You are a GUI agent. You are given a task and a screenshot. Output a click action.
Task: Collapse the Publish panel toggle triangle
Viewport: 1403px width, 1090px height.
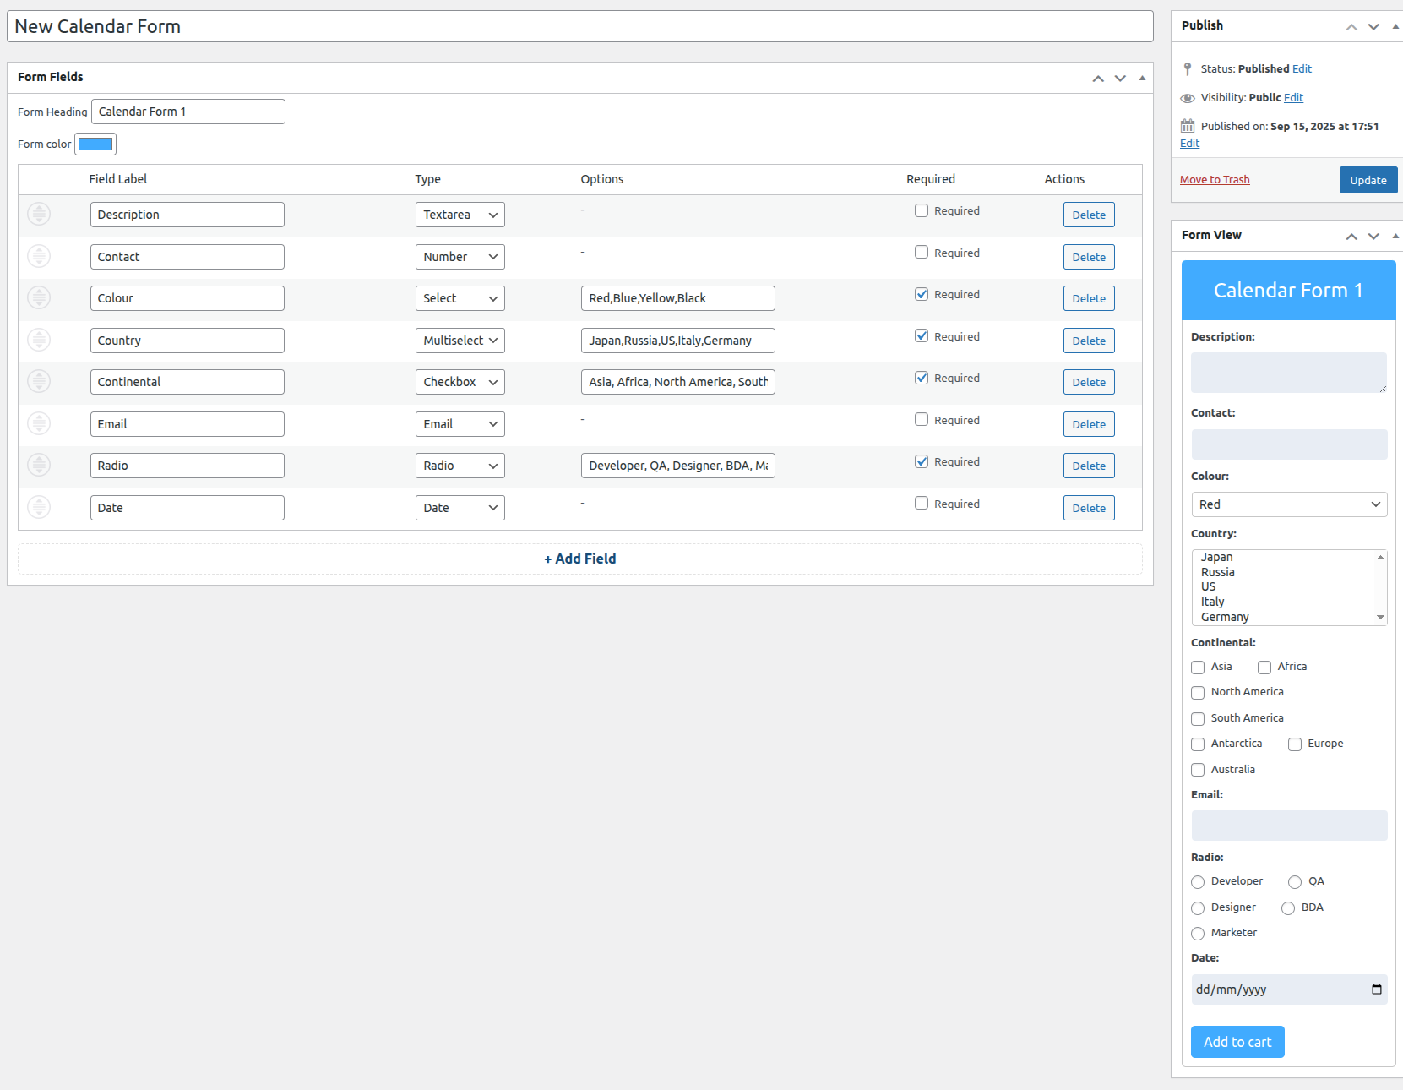coord(1395,26)
